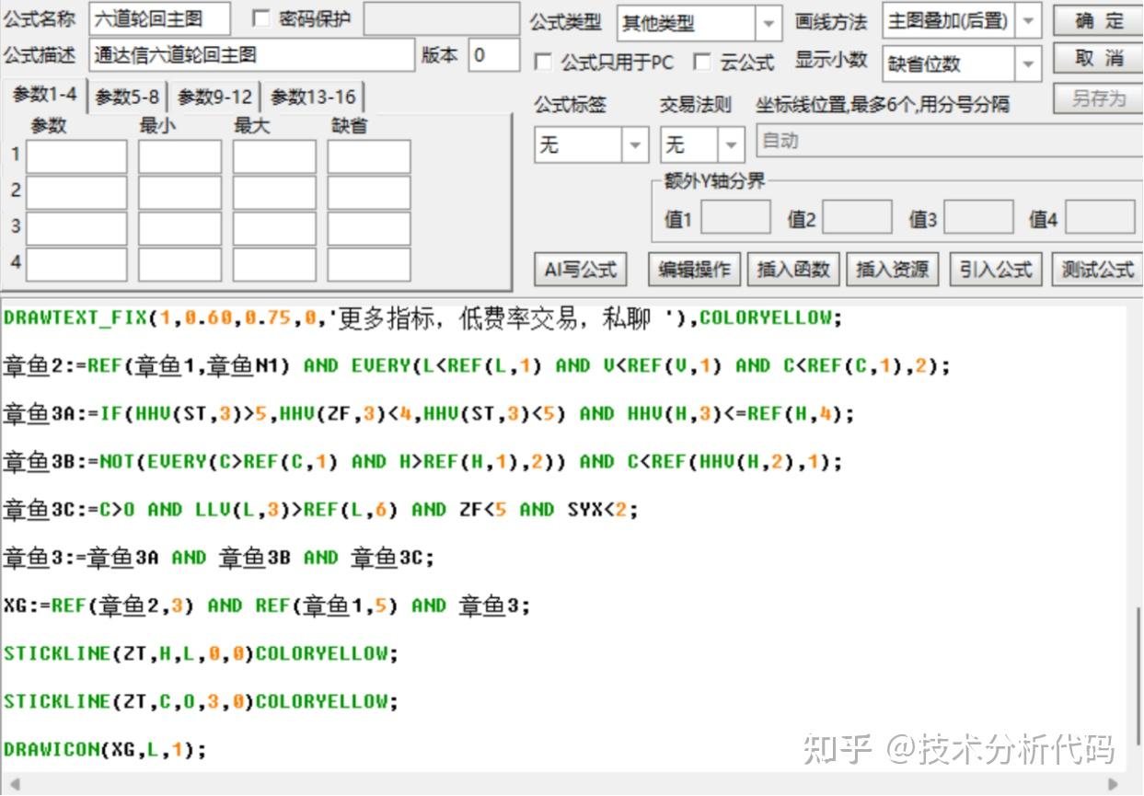This screenshot has width=1144, height=796.
Task: Click the DRAWTEXT_FIX code line
Action: click(x=422, y=318)
